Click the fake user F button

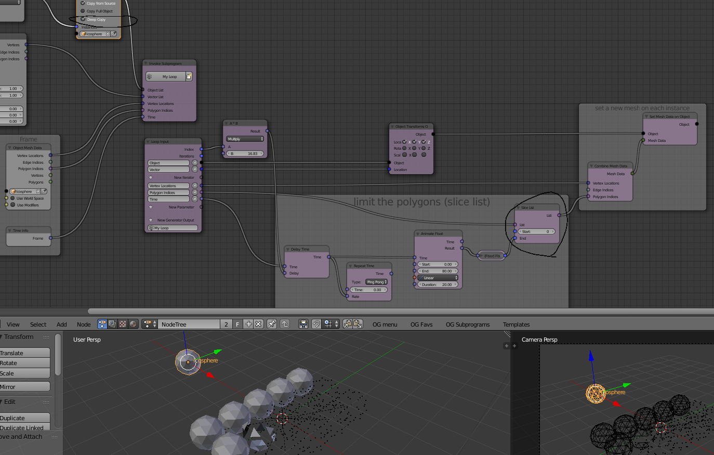tap(237, 324)
